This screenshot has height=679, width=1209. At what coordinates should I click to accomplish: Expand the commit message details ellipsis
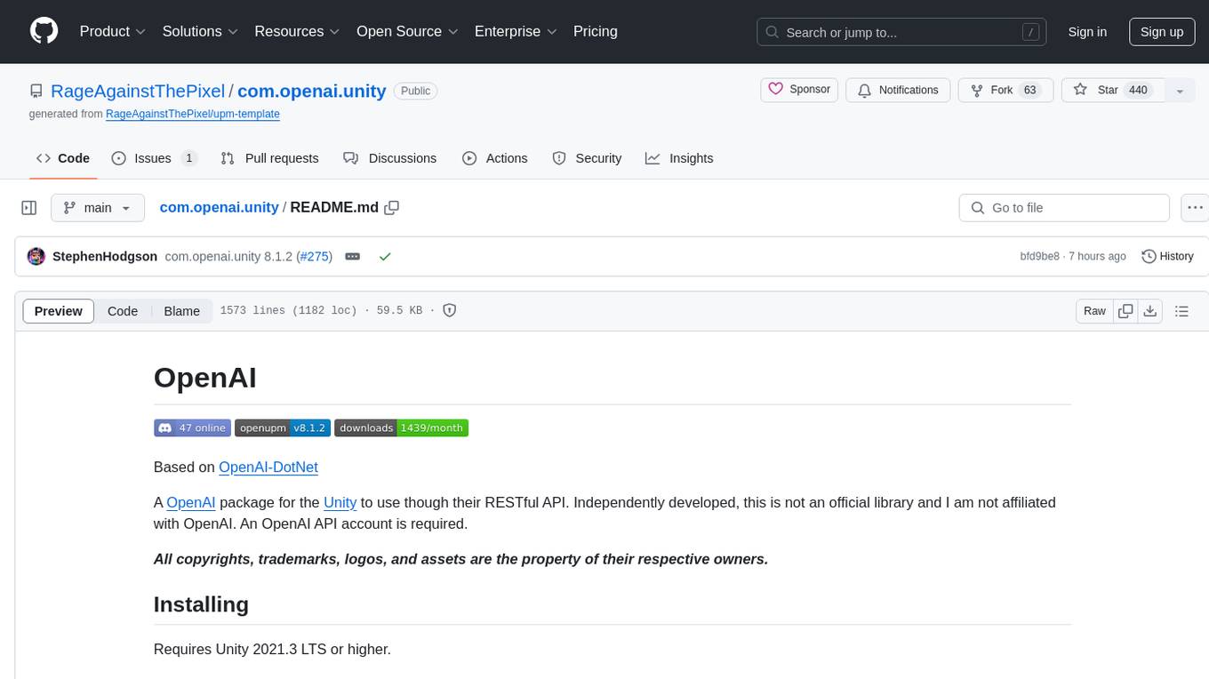click(x=353, y=256)
